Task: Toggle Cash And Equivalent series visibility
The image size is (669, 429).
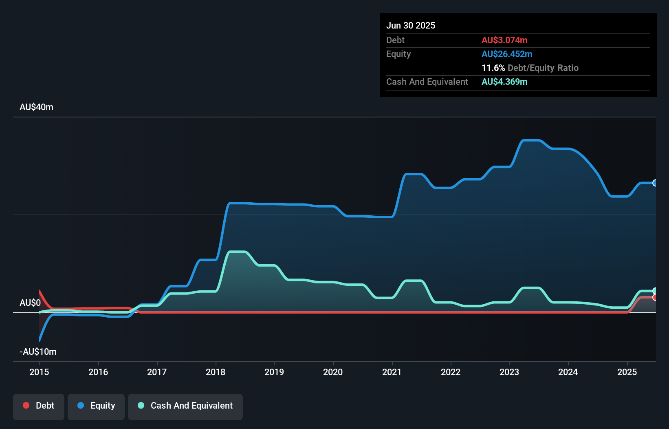Action: tap(185, 407)
